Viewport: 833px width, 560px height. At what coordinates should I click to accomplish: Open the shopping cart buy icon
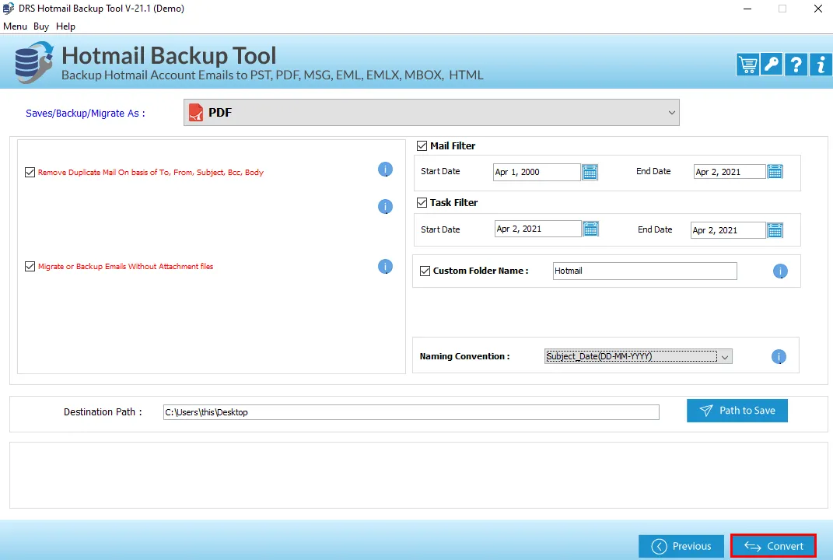(x=747, y=65)
